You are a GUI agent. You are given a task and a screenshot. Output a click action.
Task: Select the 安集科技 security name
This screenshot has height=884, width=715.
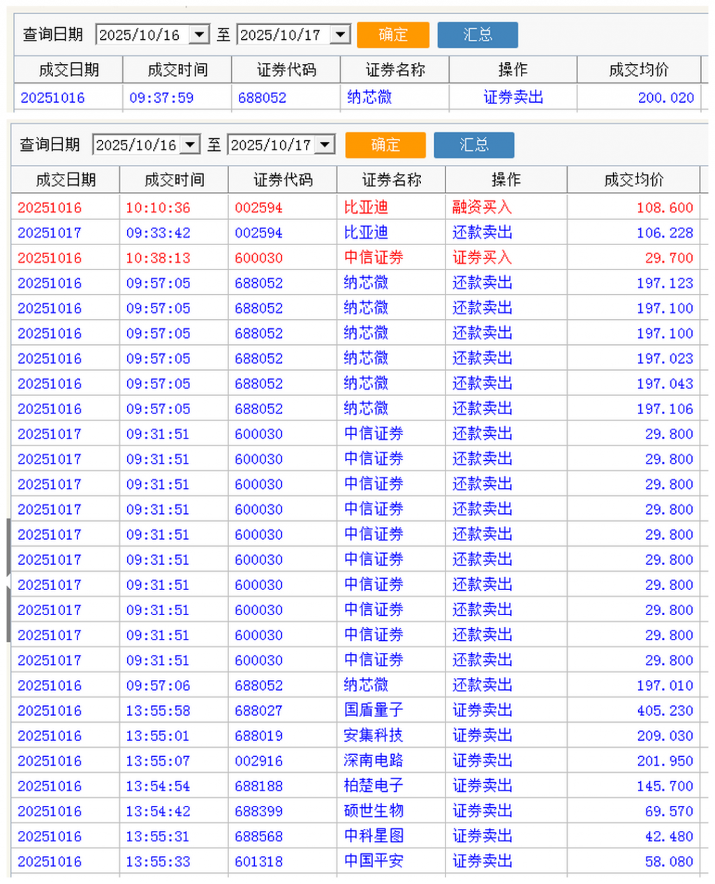click(374, 735)
